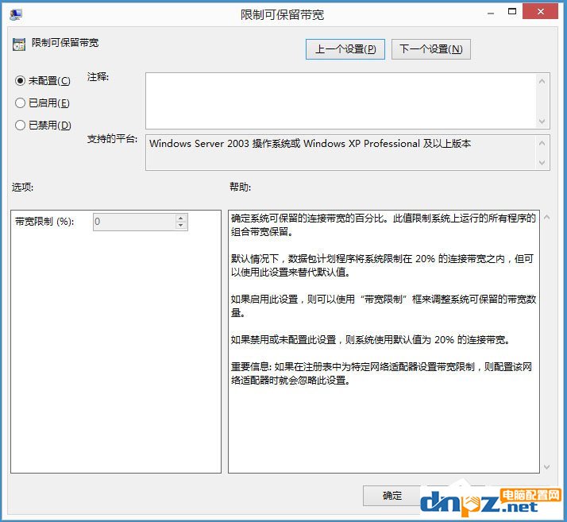Click the help paragraph starting 如果禁用或未配置
The height and width of the screenshot is (522, 567).
coord(370,340)
